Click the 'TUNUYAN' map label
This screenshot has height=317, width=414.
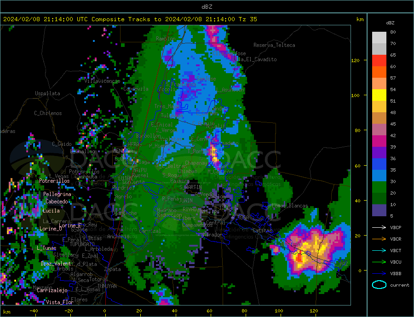(107, 286)
